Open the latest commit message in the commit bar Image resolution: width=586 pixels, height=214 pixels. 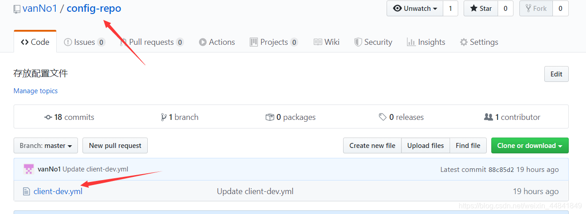coord(95,170)
